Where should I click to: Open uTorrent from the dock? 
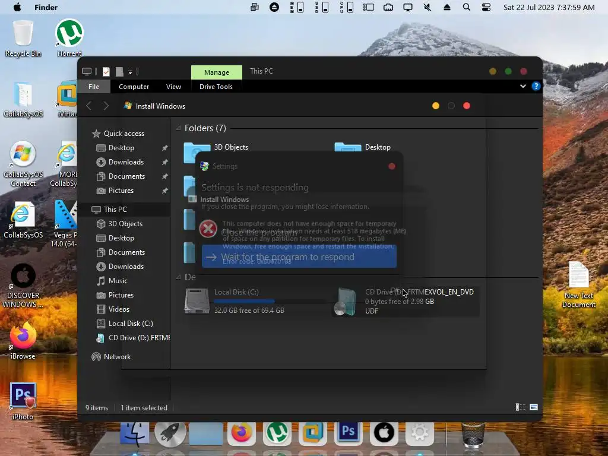277,433
